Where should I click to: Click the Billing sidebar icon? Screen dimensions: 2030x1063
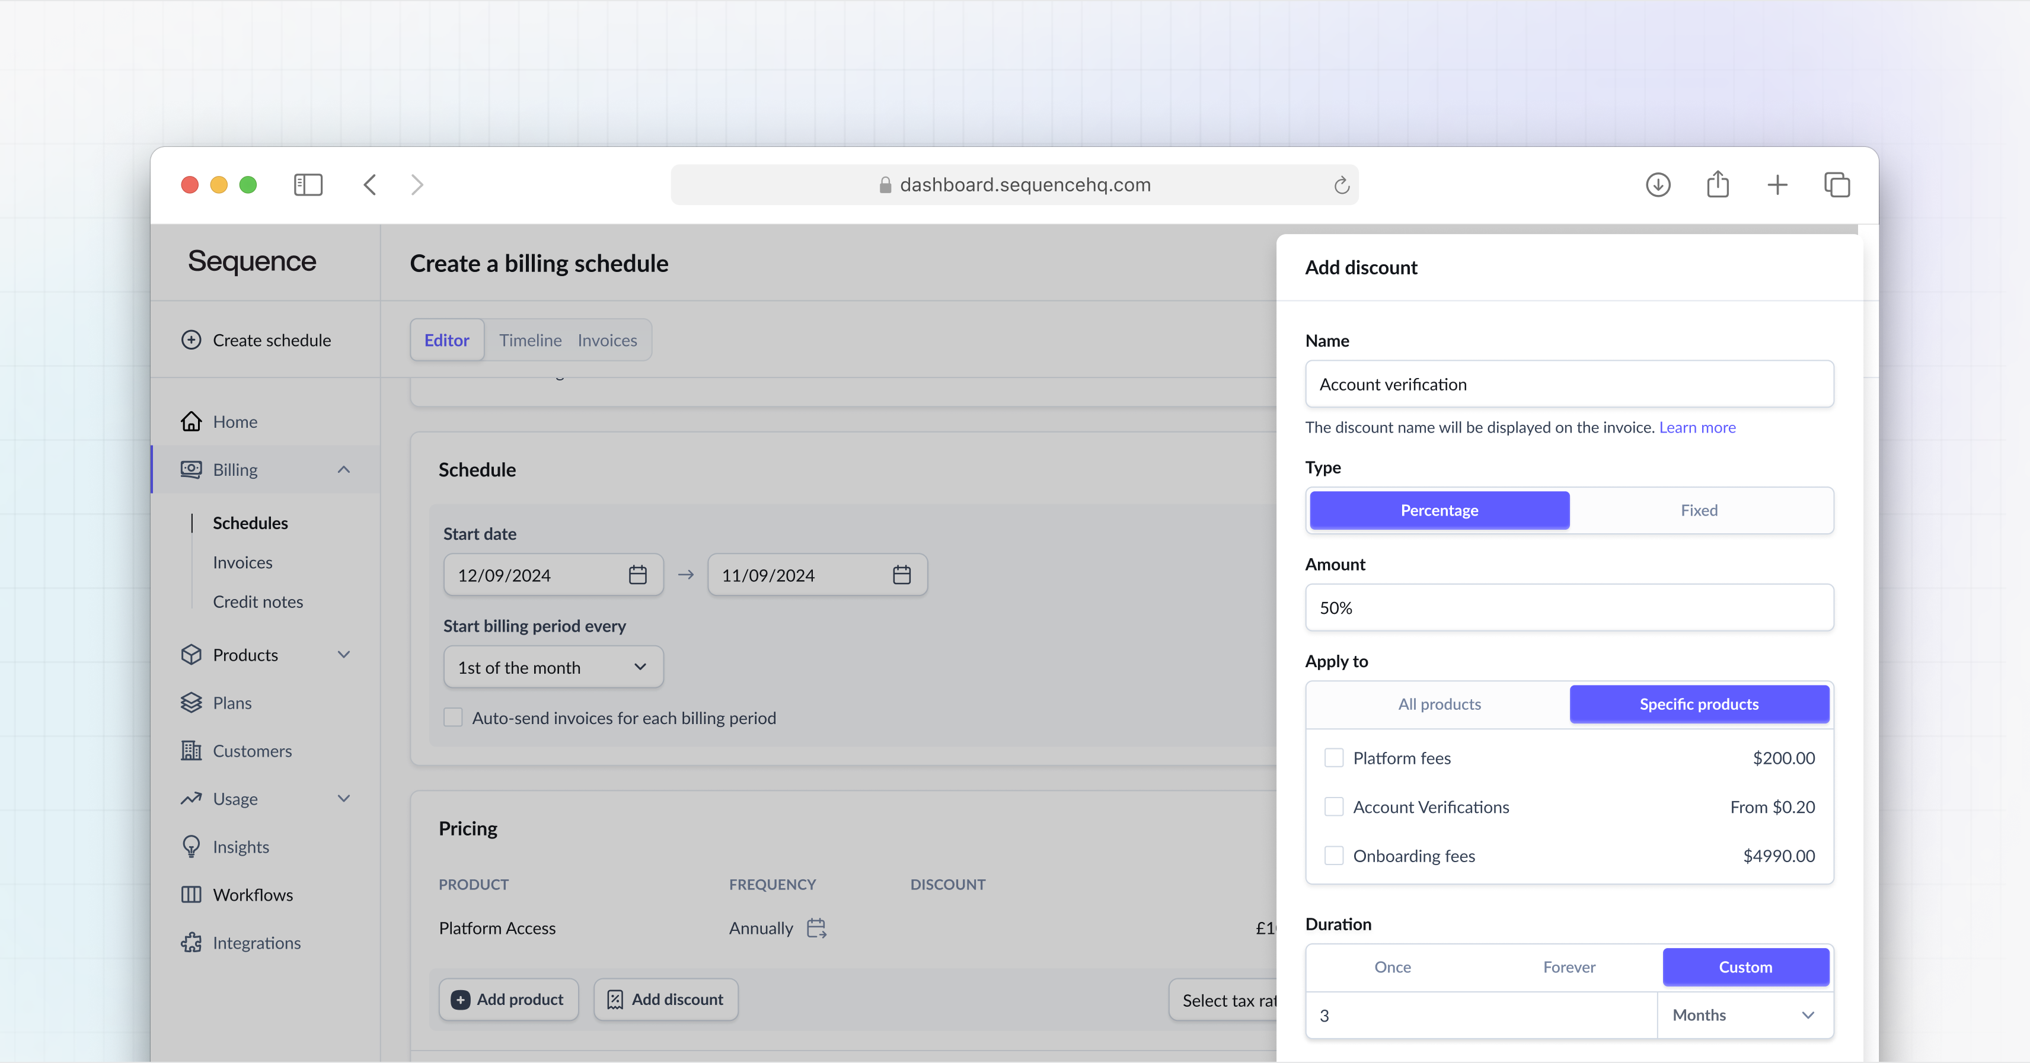tap(191, 469)
